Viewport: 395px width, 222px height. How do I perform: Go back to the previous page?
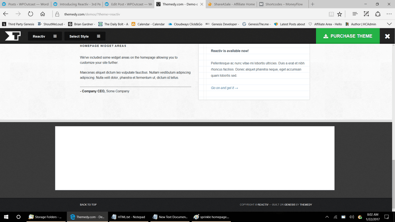tap(6, 14)
